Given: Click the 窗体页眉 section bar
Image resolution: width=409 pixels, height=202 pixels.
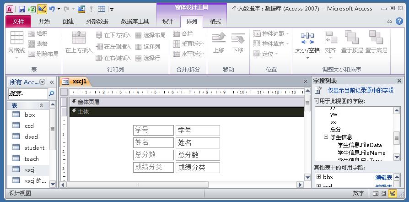Looking at the screenshot, I should tap(187, 102).
